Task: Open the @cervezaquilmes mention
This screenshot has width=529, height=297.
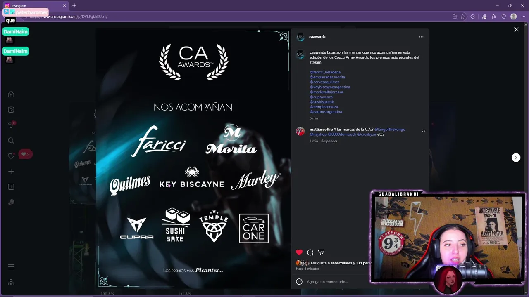Action: click(x=324, y=82)
